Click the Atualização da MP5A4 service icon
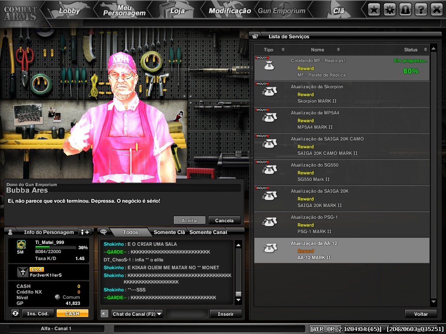 269,117
